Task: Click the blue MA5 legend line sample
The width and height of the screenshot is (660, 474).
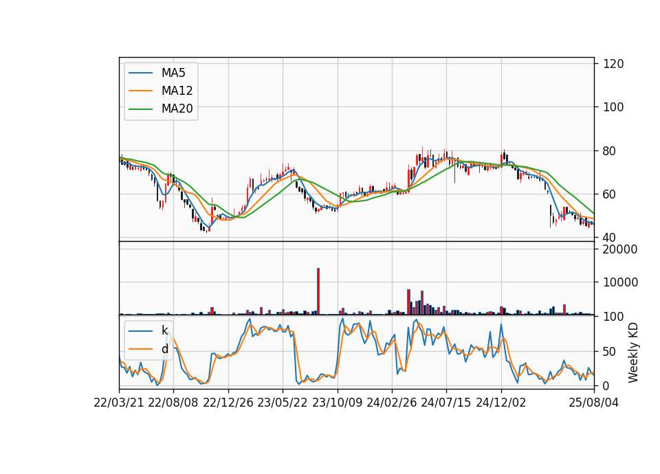Action: coord(140,73)
